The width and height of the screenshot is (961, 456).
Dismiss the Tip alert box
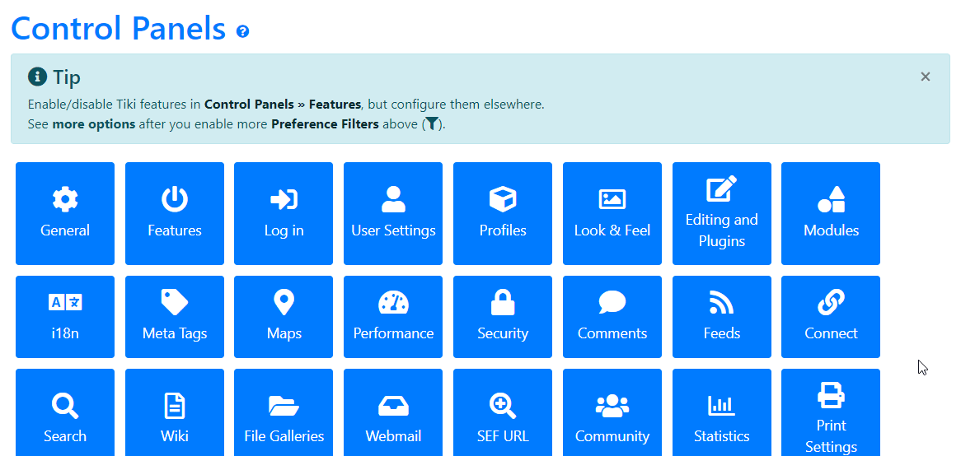point(926,77)
